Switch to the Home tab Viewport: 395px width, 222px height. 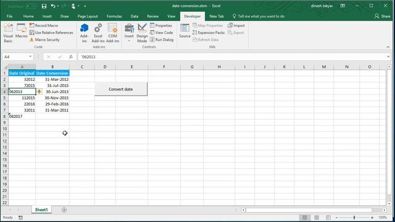point(28,16)
